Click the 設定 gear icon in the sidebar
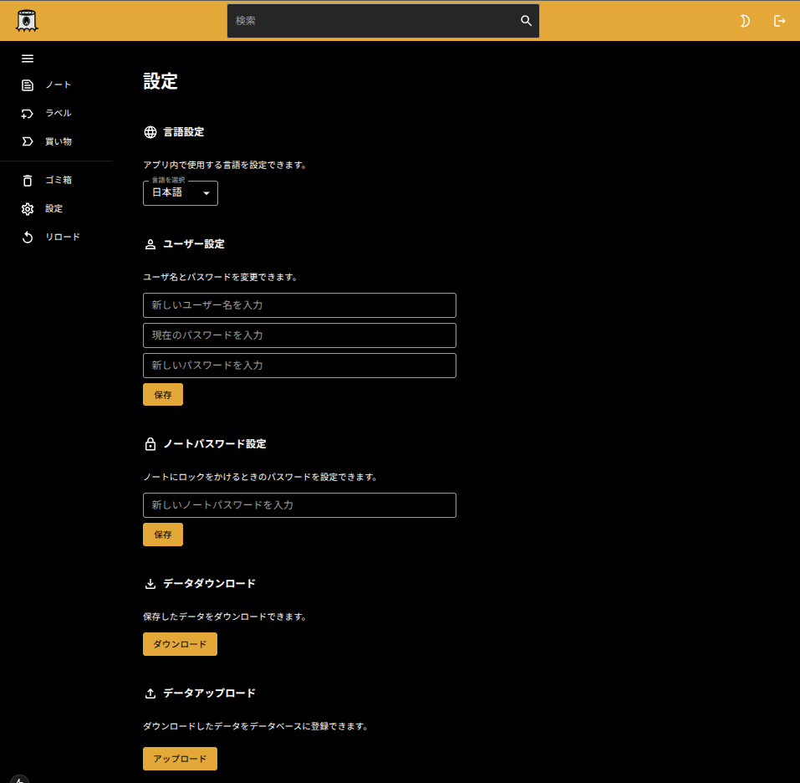 click(28, 209)
